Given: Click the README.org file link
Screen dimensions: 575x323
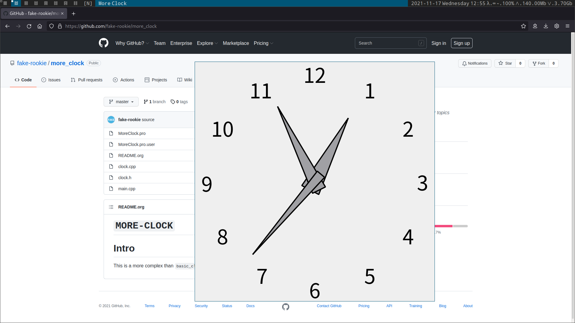Looking at the screenshot, I should (x=131, y=156).
